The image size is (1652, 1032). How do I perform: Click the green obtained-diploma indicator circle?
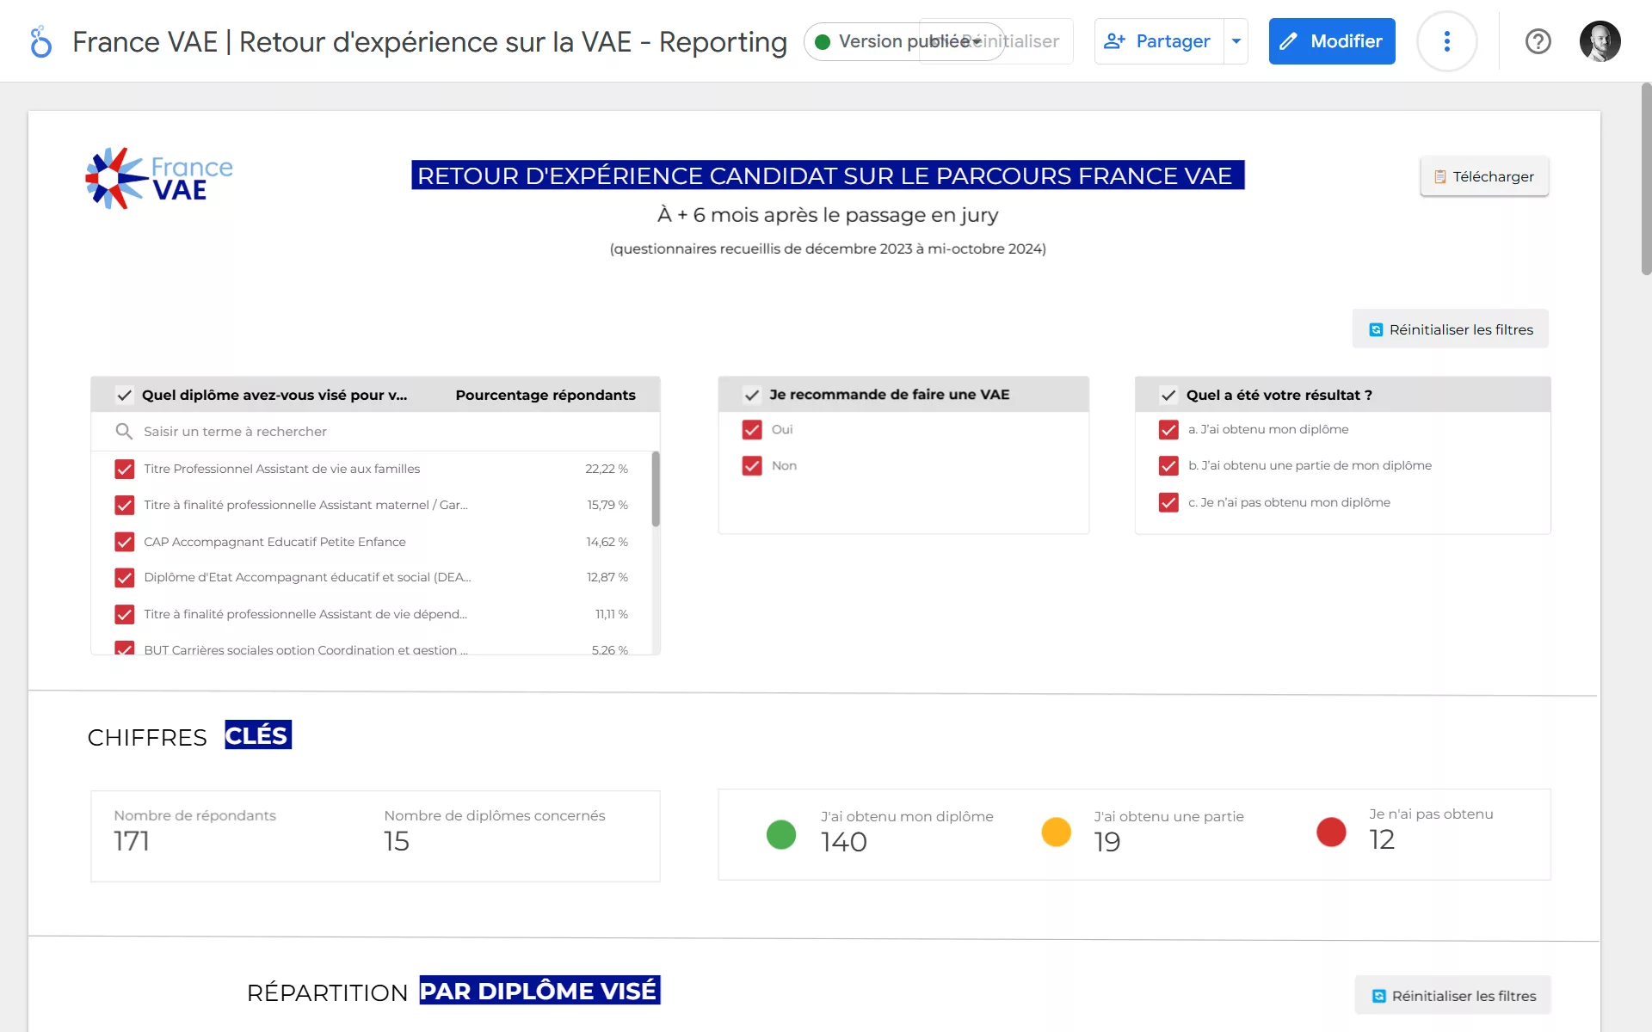(780, 833)
